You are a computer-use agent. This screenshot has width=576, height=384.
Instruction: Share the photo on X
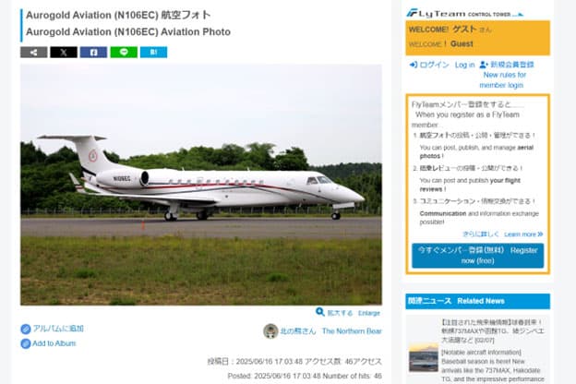tap(64, 53)
